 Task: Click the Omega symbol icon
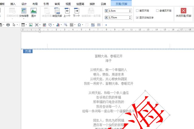(79, 25)
